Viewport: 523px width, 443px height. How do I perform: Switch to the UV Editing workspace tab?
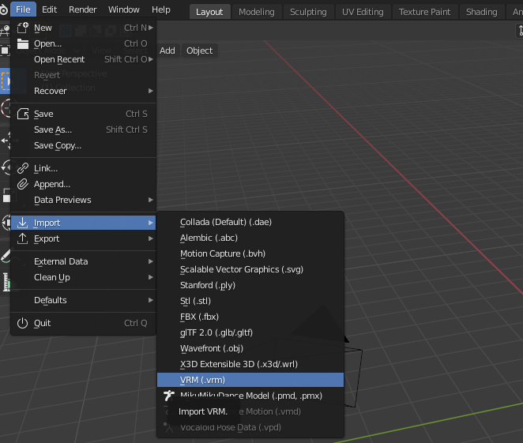[363, 12]
